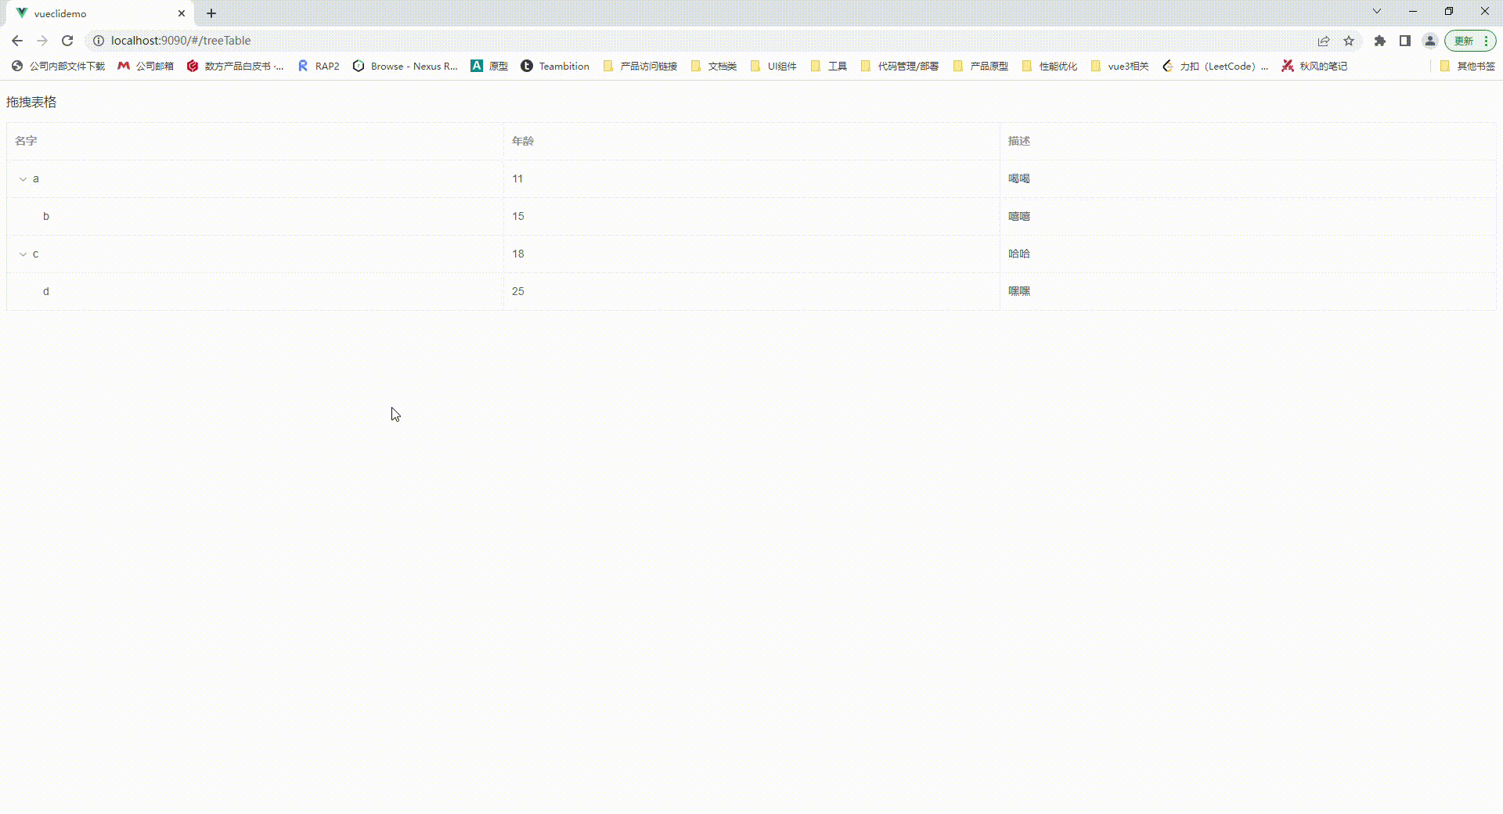Screen dimensions: 1503x814
Task: Click the Share icon in the address bar
Action: [1324, 41]
